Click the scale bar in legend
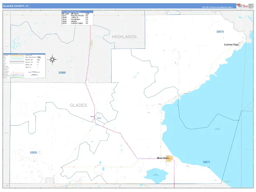This screenshot has height=192, width=256. (34, 72)
